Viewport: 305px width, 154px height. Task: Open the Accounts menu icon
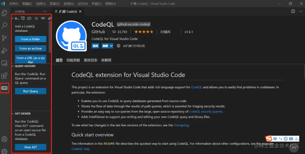pyautogui.click(x=4, y=139)
